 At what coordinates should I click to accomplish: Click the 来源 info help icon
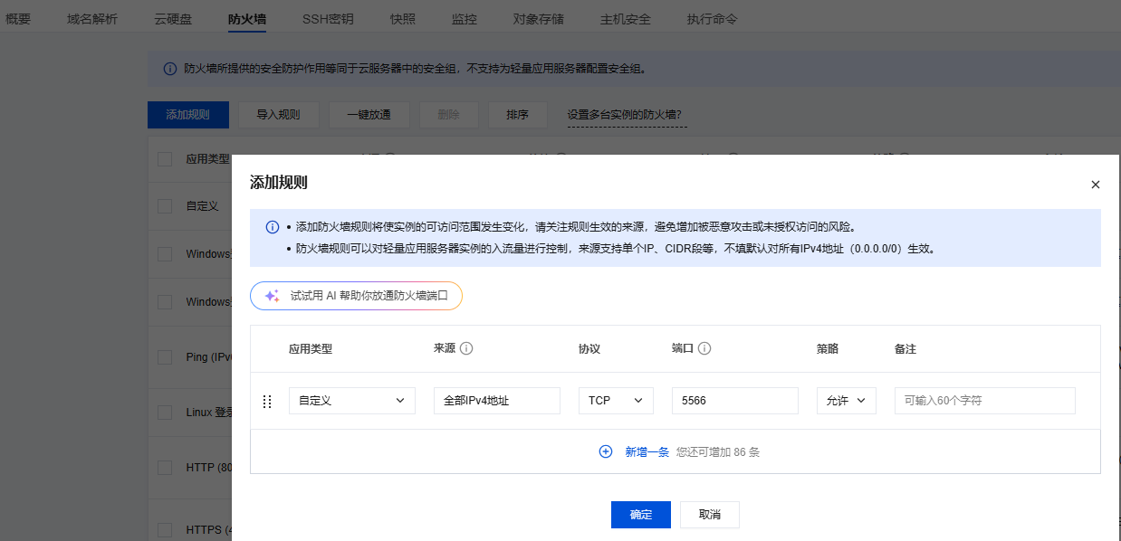click(467, 348)
